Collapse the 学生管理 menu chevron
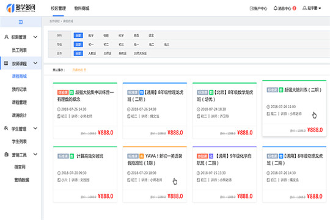This screenshot has height=220, width=330. [x=35, y=128]
